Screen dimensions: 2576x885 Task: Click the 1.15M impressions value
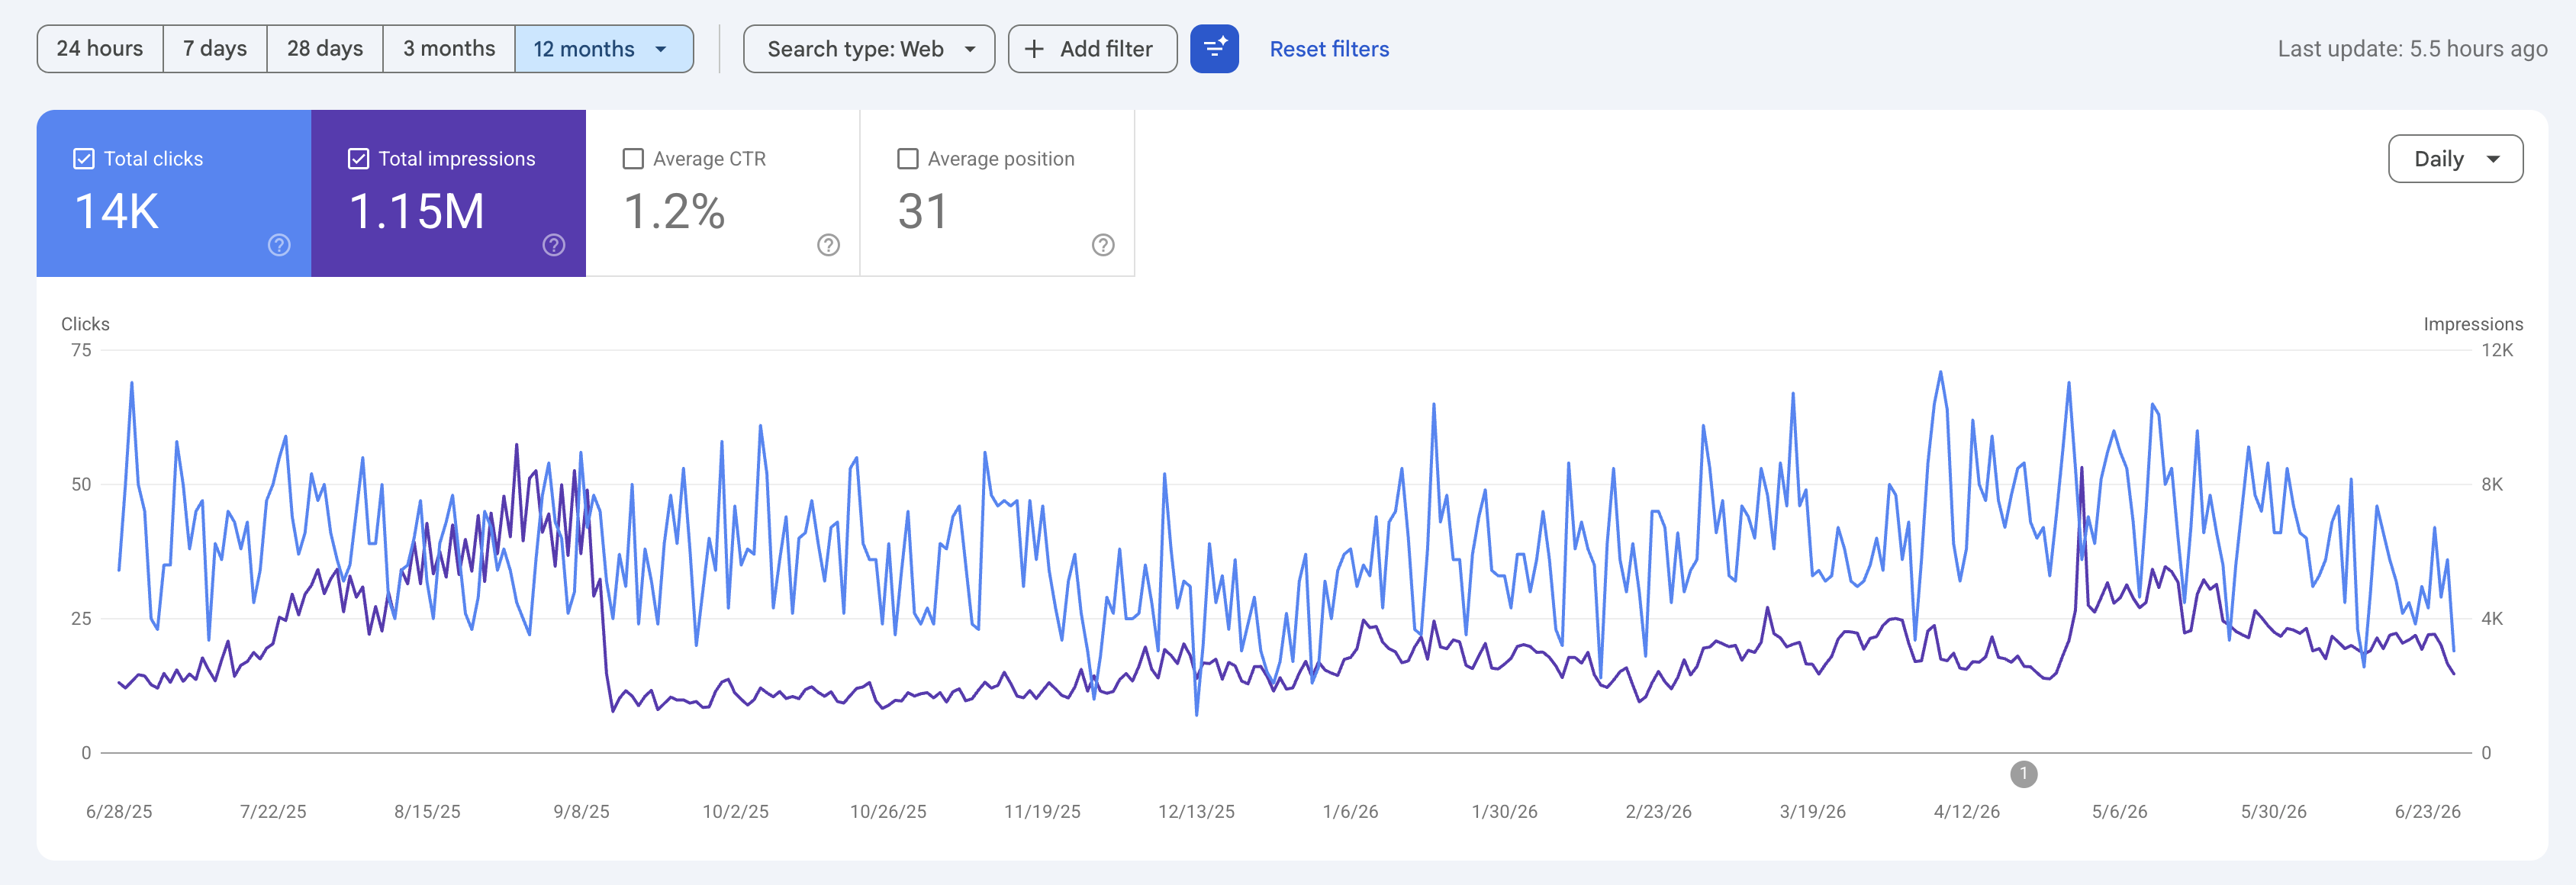pyautogui.click(x=417, y=212)
